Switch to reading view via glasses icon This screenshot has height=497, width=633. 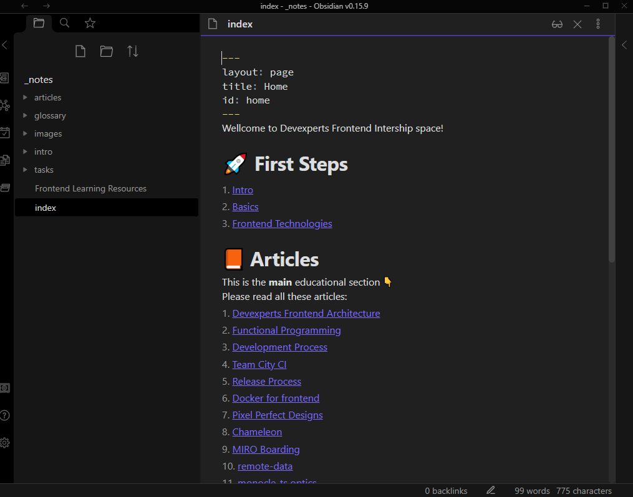(x=557, y=24)
